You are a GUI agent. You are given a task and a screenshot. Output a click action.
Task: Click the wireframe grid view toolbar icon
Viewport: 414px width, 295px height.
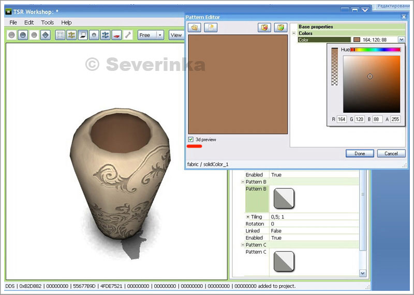pyautogui.click(x=60, y=35)
